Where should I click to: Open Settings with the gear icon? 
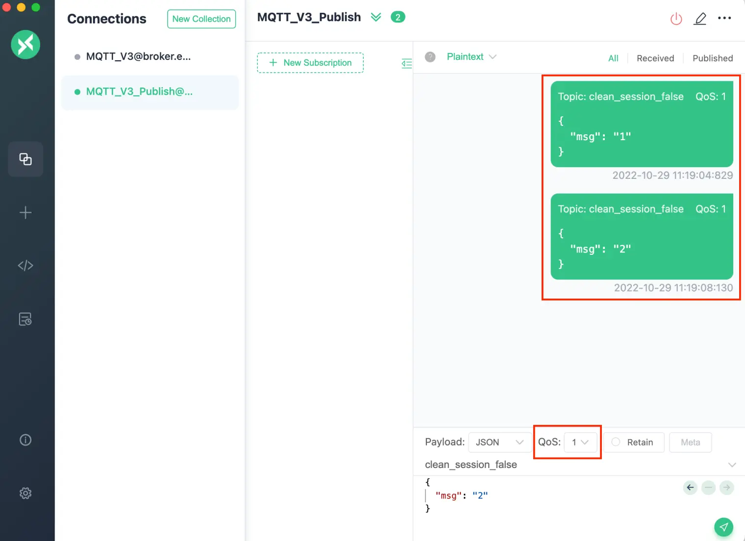[x=25, y=493]
